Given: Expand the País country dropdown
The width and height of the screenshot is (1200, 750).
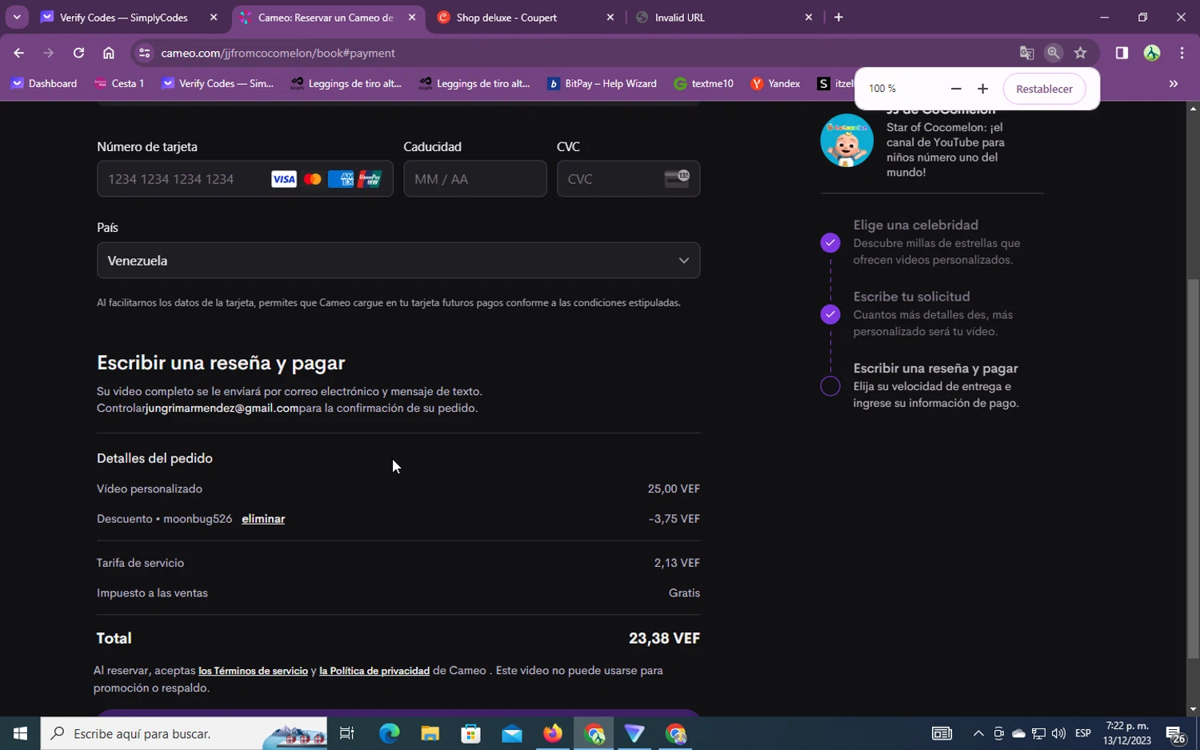Looking at the screenshot, I should click(x=398, y=261).
